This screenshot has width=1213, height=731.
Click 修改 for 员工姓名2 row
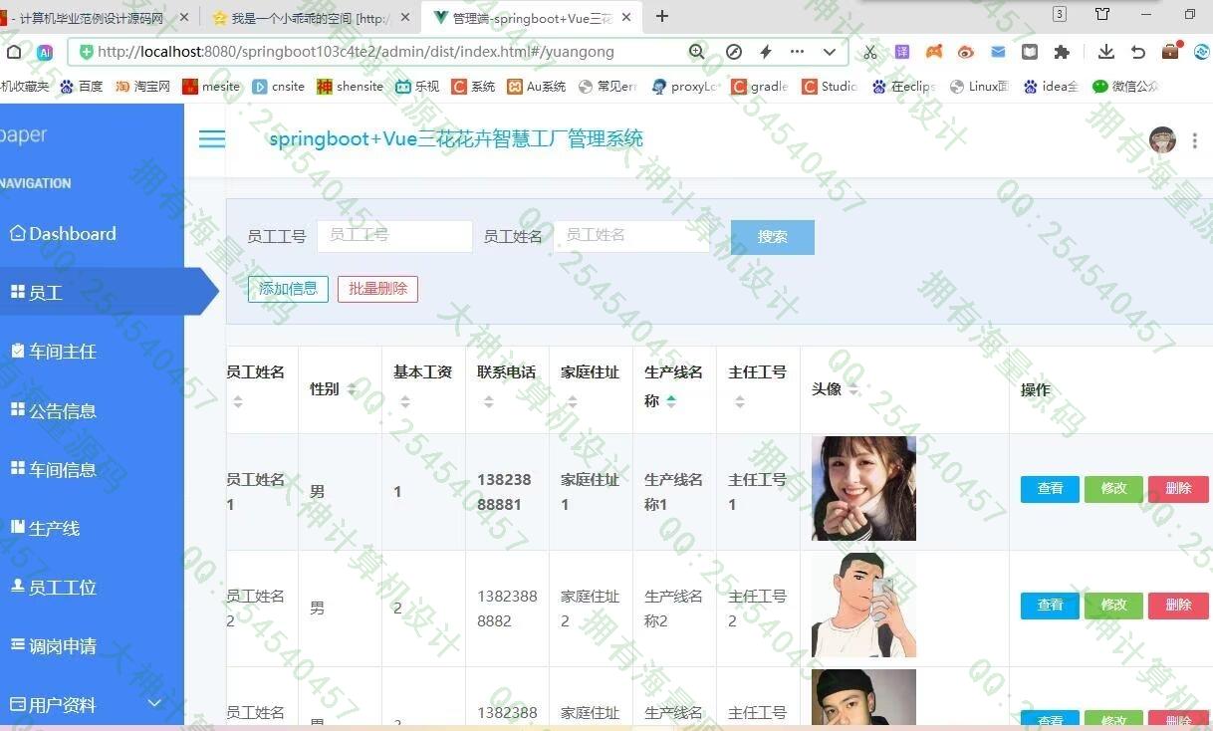click(x=1113, y=606)
